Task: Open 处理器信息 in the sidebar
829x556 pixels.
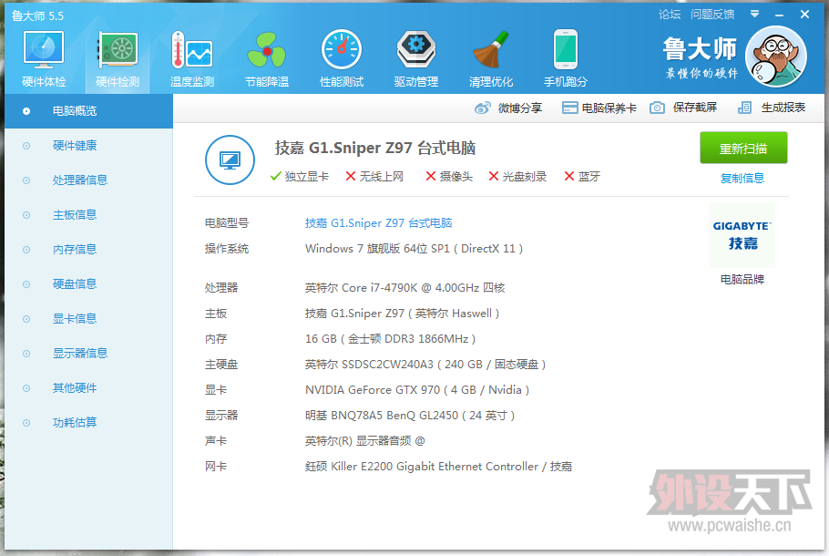Action: [x=89, y=180]
